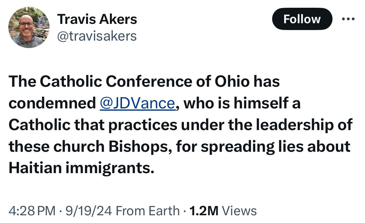
Task: Click the From Earth location label
Action: 148,211
